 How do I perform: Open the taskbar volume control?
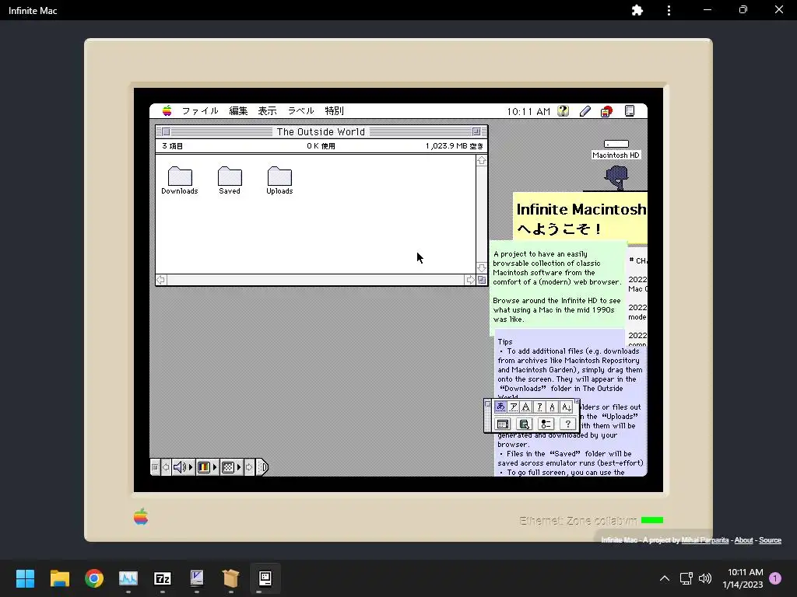pyautogui.click(x=705, y=578)
